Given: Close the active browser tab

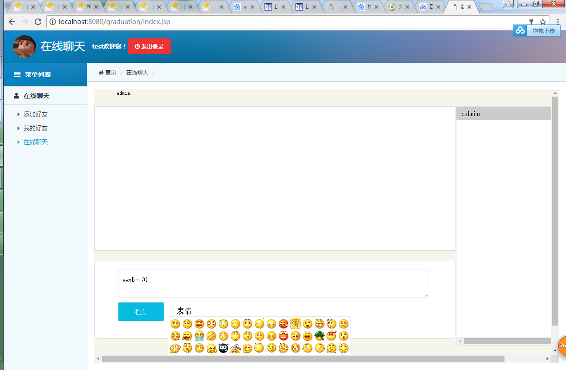Looking at the screenshot, I should coord(470,7).
